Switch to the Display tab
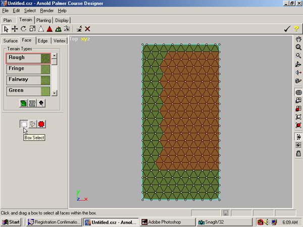303x227 pixels. (62, 20)
